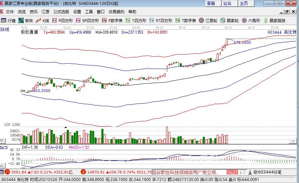Open the 工具 menu

pyautogui.click(x=89, y=12)
